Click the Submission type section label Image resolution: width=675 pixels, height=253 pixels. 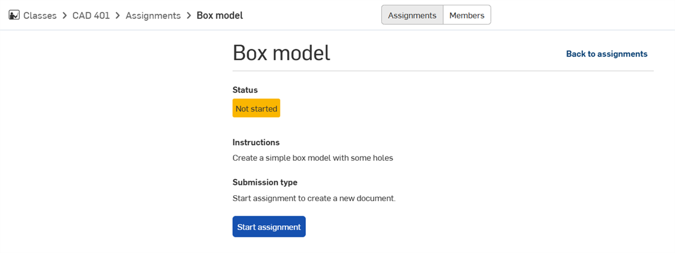pyautogui.click(x=265, y=182)
